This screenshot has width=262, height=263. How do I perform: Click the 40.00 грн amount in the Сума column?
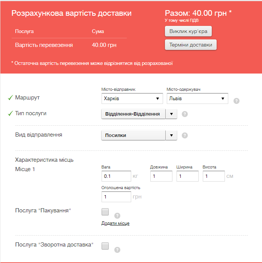coord(104,45)
